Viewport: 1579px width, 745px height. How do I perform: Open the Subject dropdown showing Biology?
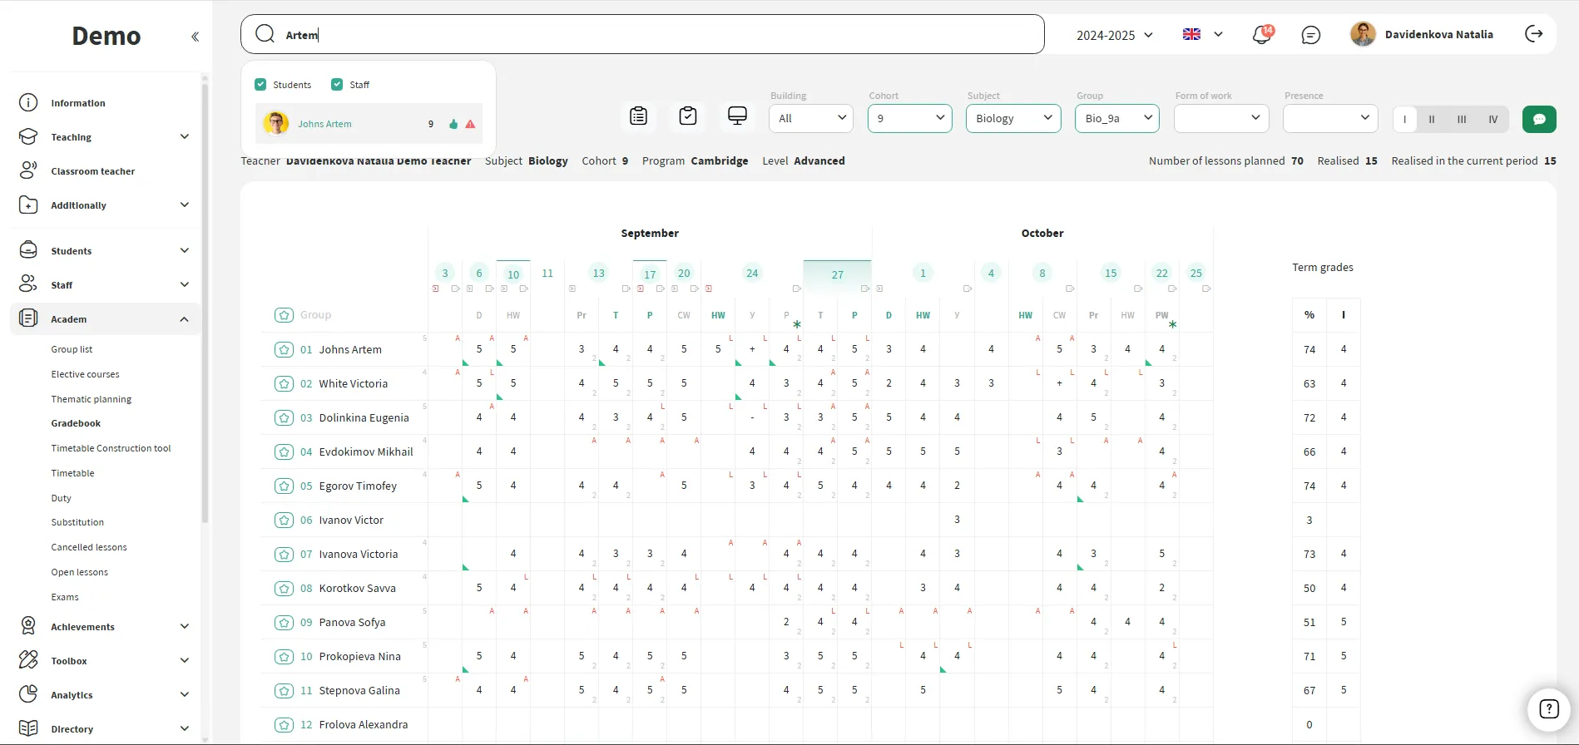coord(1012,118)
